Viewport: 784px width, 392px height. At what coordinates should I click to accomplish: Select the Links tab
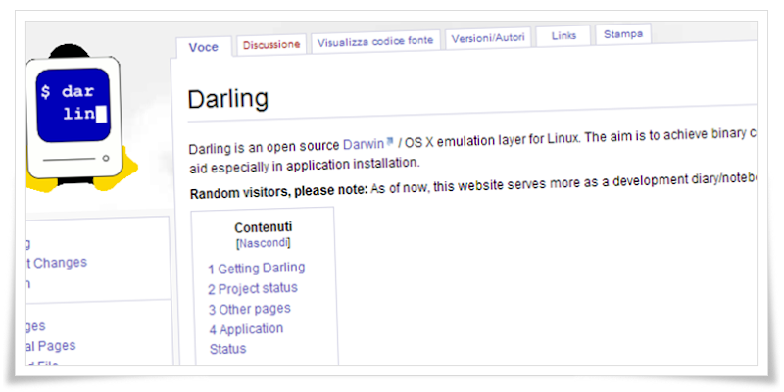pyautogui.click(x=563, y=35)
